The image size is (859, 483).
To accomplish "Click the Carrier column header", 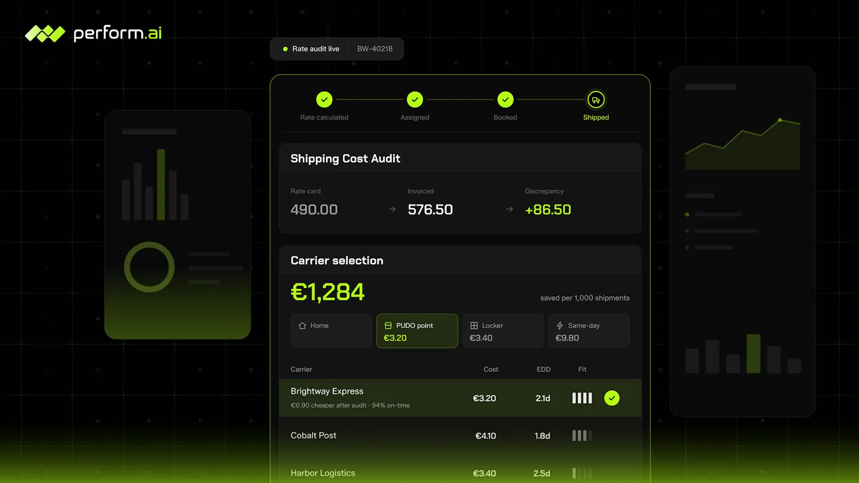I will click(x=301, y=369).
